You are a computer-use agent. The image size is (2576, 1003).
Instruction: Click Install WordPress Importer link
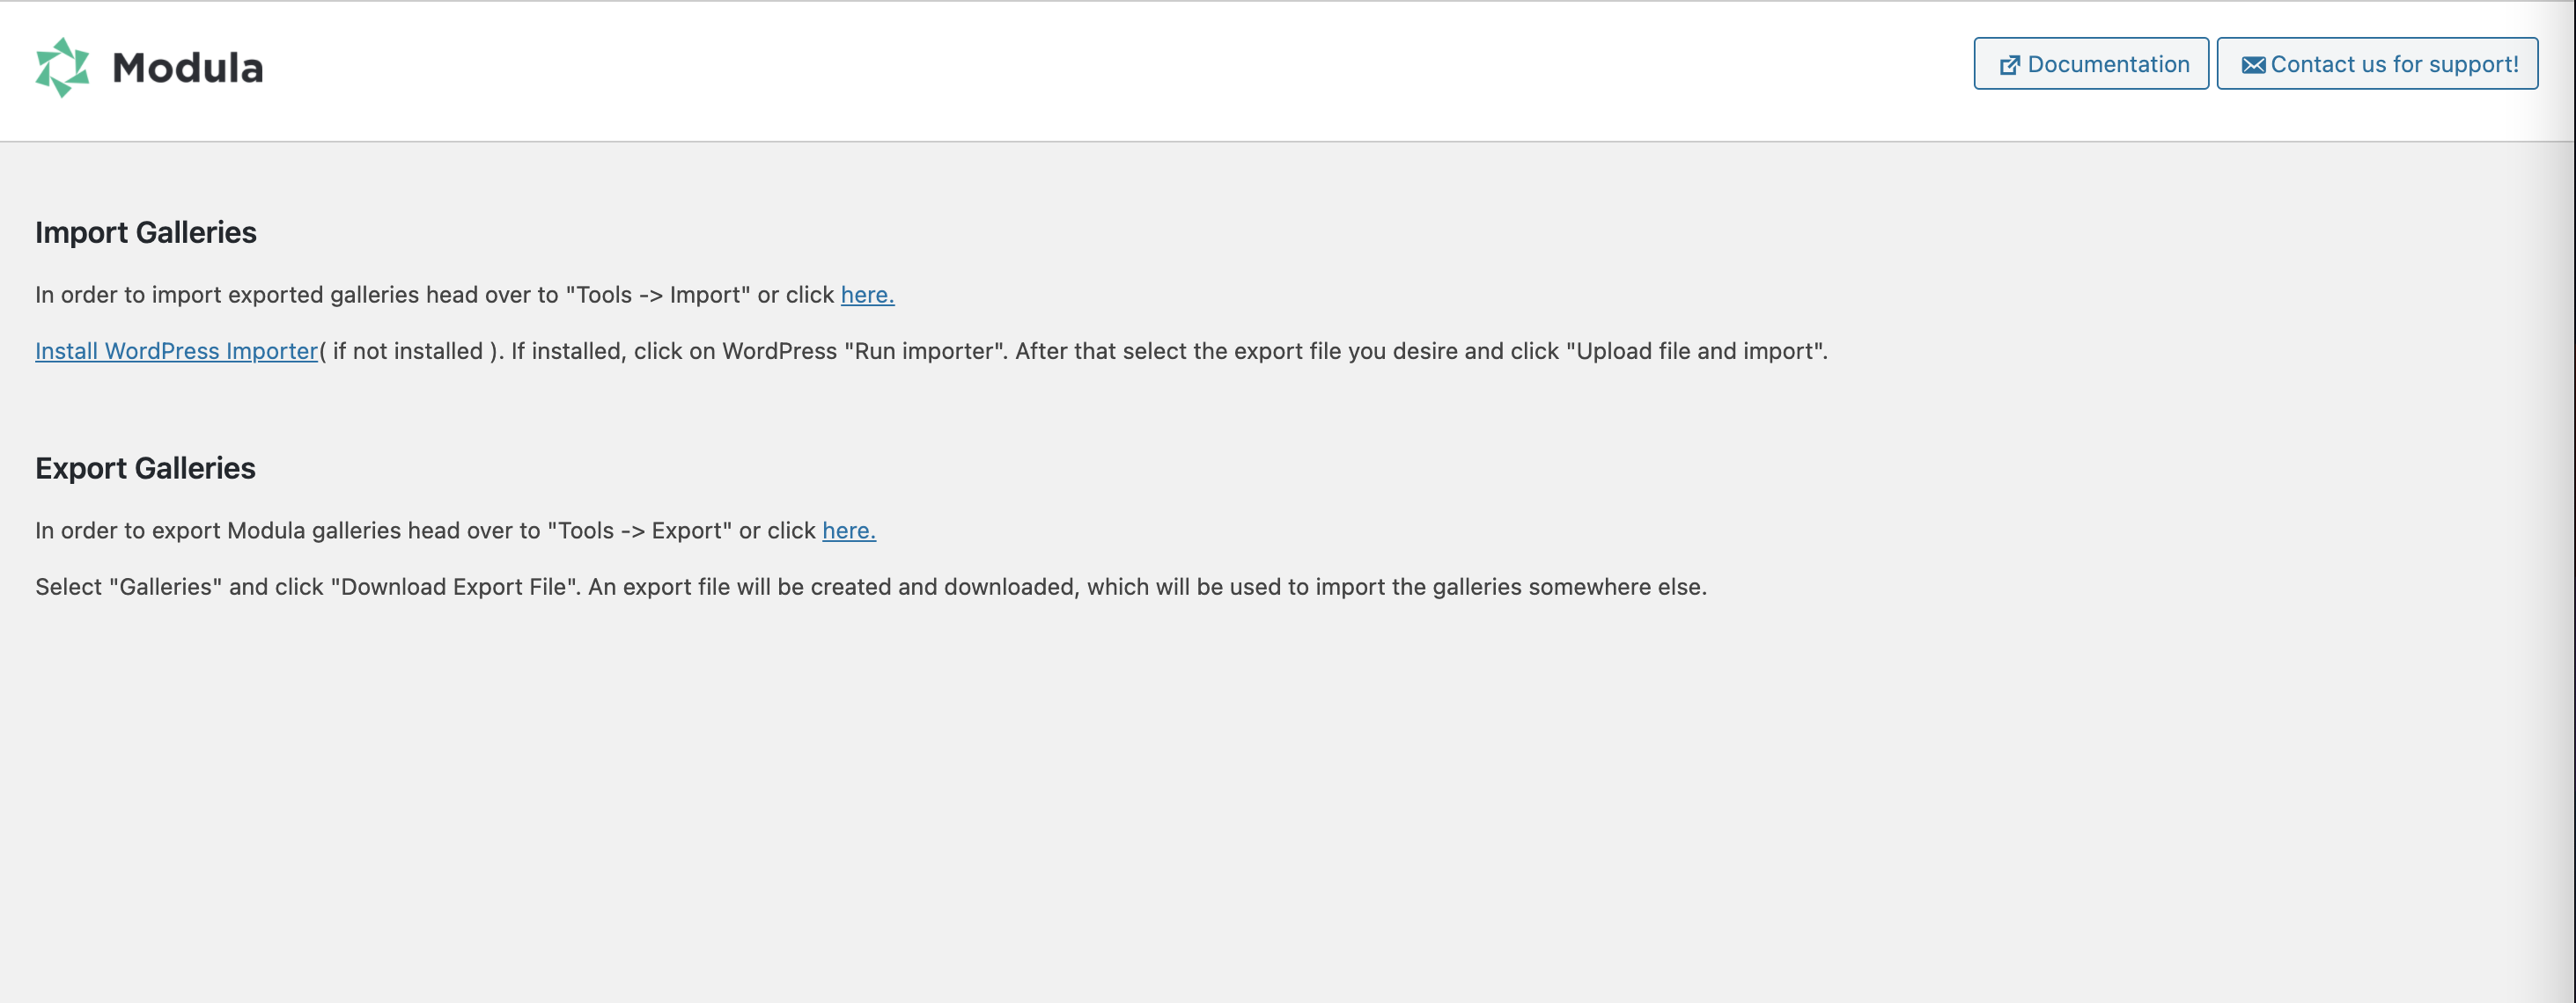click(175, 351)
